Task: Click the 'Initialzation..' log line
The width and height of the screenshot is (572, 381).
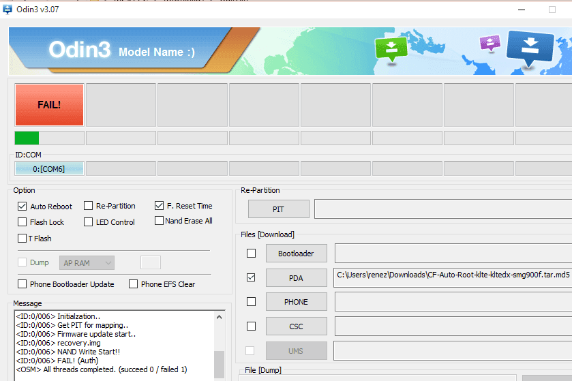Action: pos(58,316)
